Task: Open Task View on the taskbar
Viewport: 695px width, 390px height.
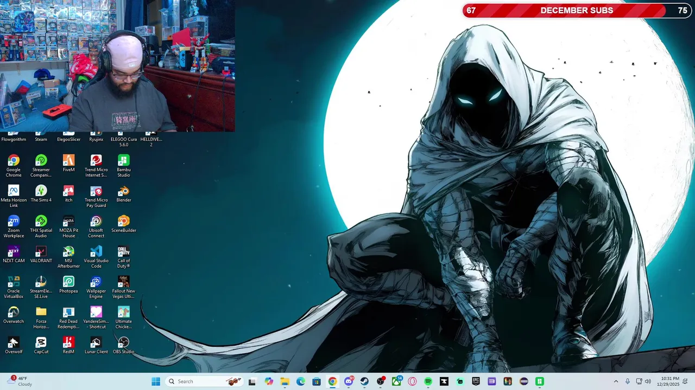Action: pyautogui.click(x=252, y=381)
